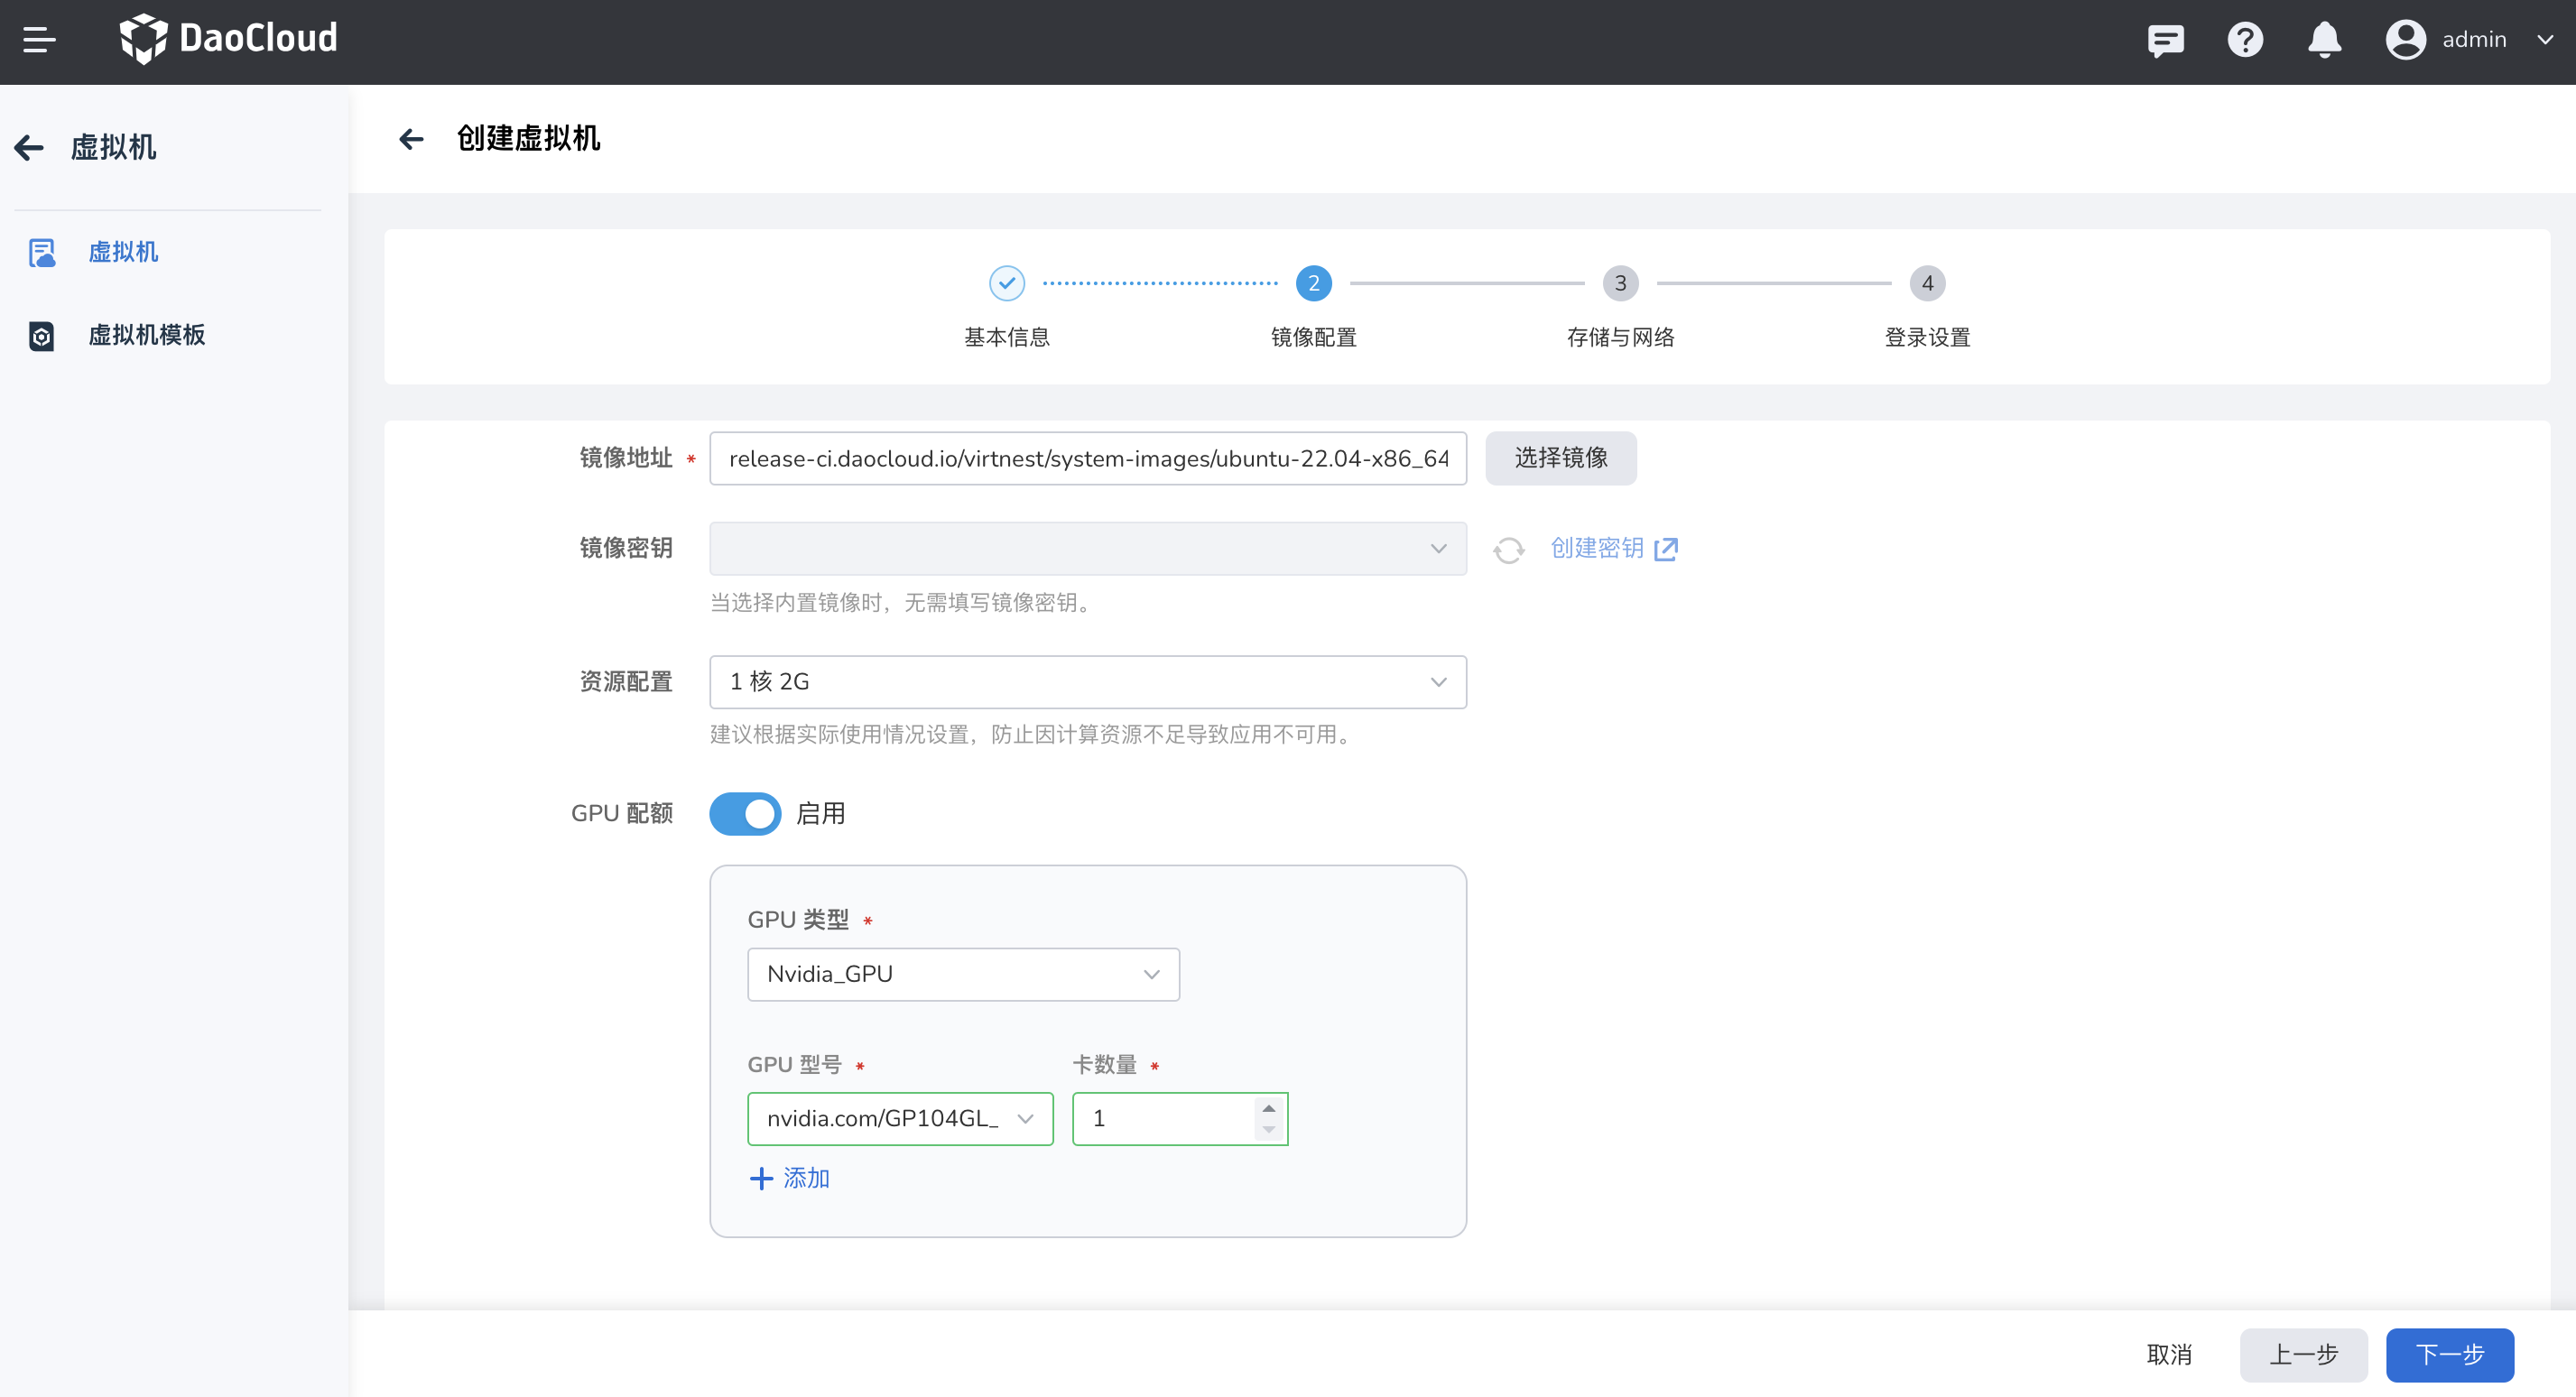Click the back arrow beside 创建虚拟机
Viewport: 2576px width, 1397px height.
411,139
